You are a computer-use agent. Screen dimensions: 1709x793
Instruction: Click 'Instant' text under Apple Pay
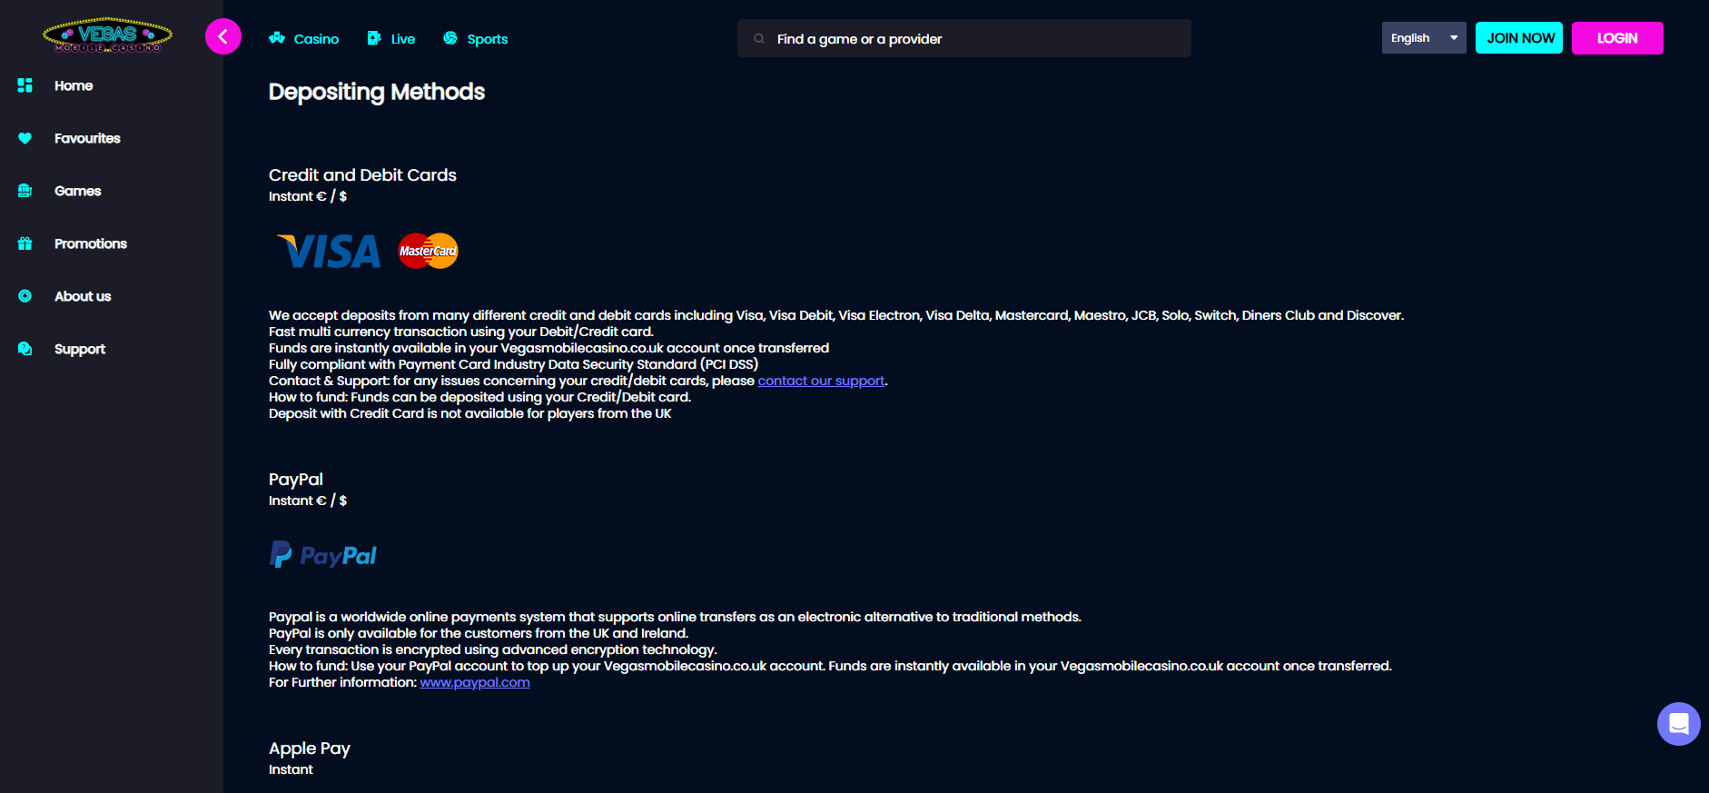point(291,769)
